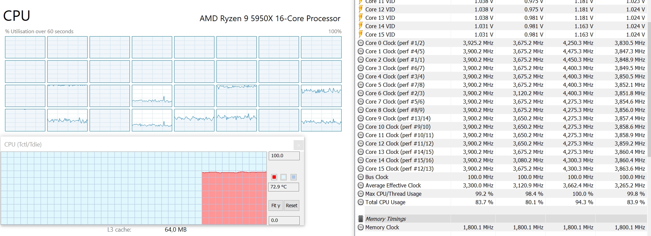The height and width of the screenshot is (236, 651).
Task: Click the "AMD Ryzen 9 5950X 16-Core Processor" label
Action: (x=270, y=18)
